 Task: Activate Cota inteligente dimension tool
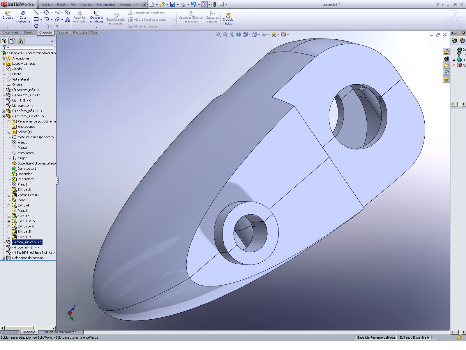tap(23, 17)
